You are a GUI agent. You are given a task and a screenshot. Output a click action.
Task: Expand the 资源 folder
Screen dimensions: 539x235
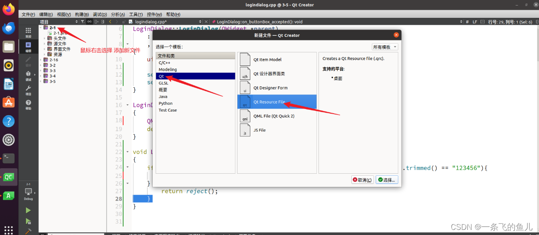click(x=45, y=54)
